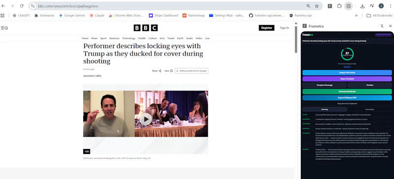
Task: Open the Extensions puzzle icon
Action: pyautogui.click(x=339, y=6)
